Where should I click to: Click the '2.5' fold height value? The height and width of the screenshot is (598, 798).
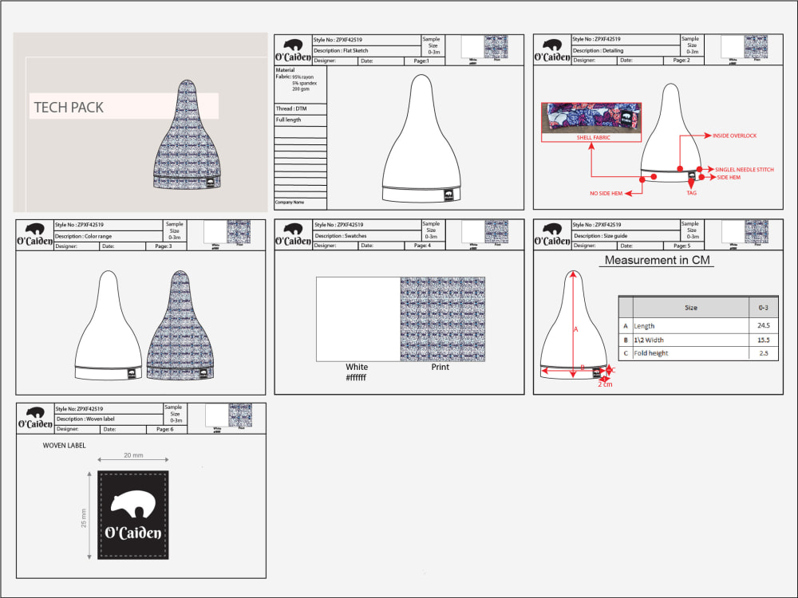point(764,353)
